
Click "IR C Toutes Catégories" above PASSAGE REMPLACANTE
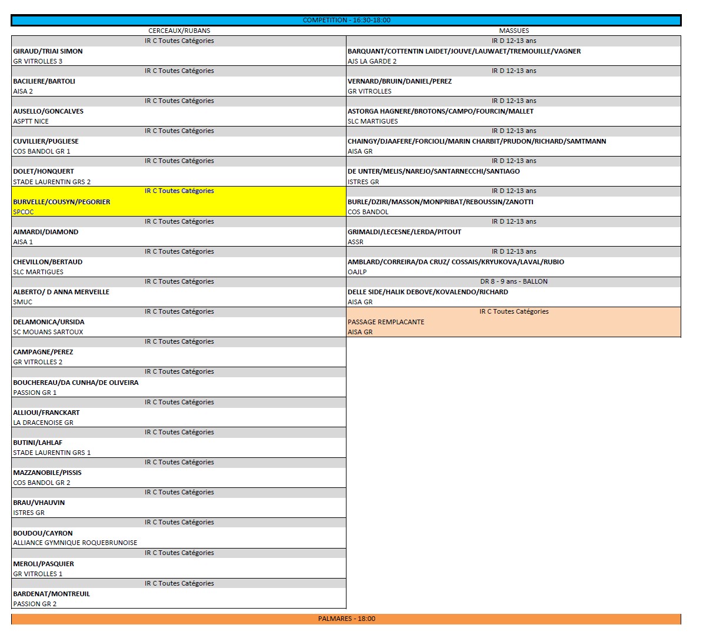click(x=514, y=311)
